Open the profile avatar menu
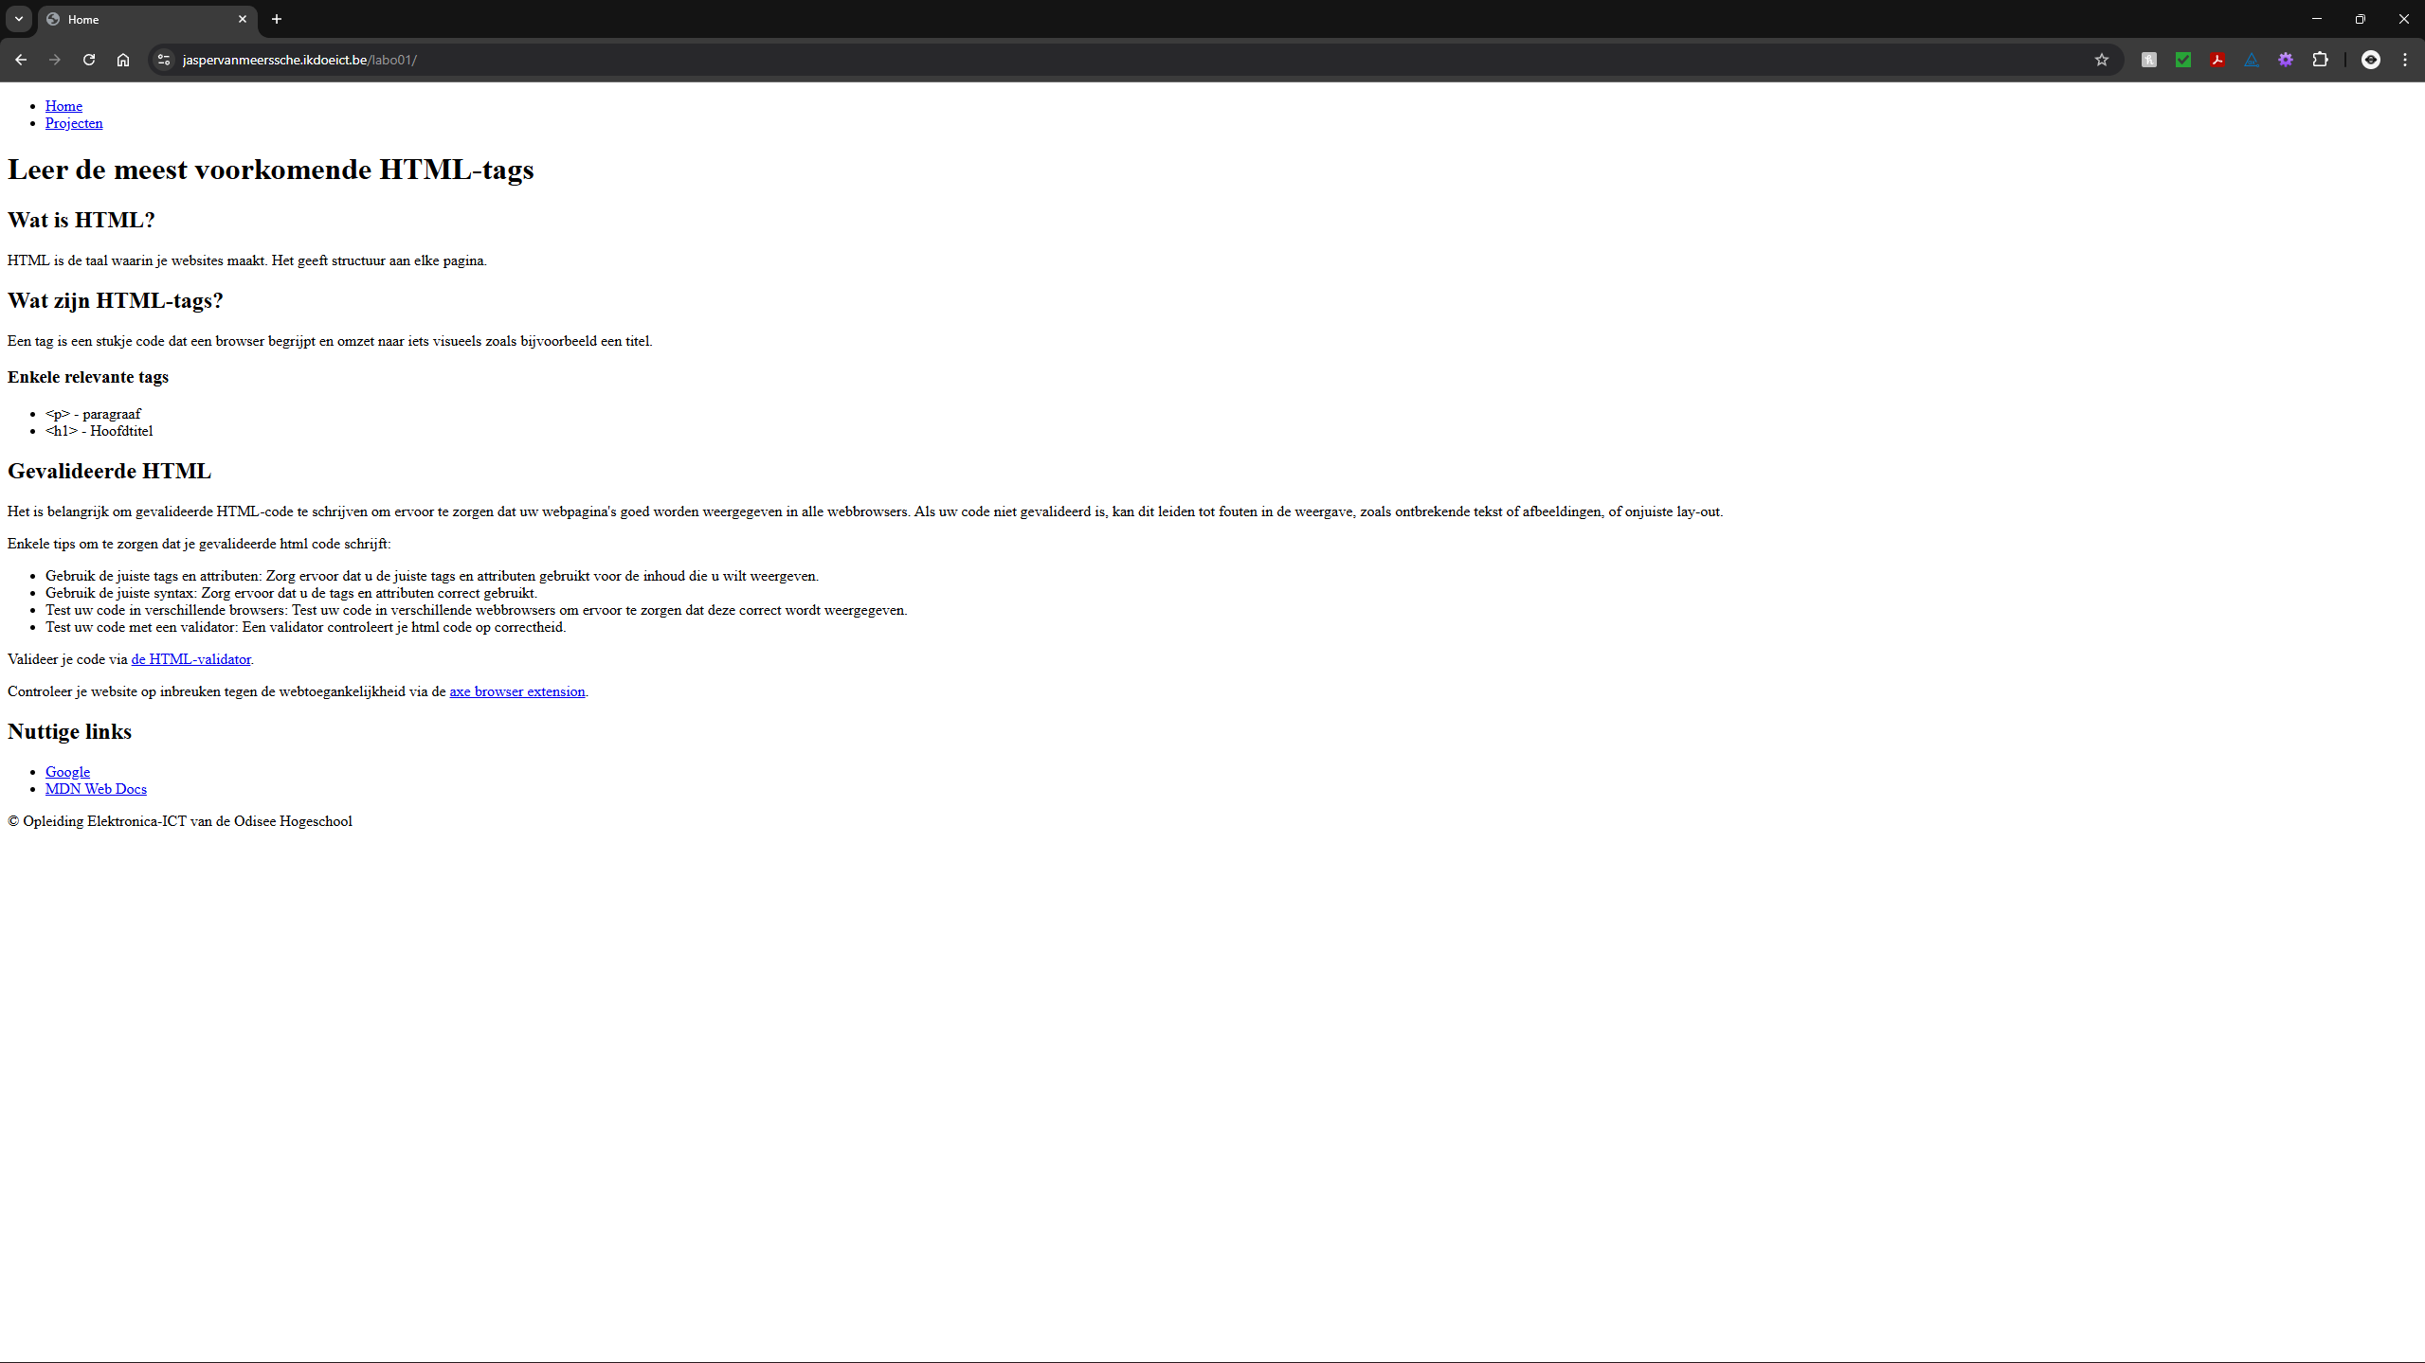 [x=2370, y=60]
